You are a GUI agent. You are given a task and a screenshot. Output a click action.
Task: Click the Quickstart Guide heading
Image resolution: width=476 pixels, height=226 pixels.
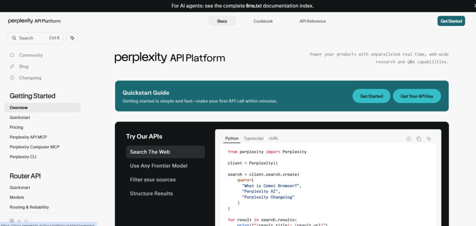(146, 93)
